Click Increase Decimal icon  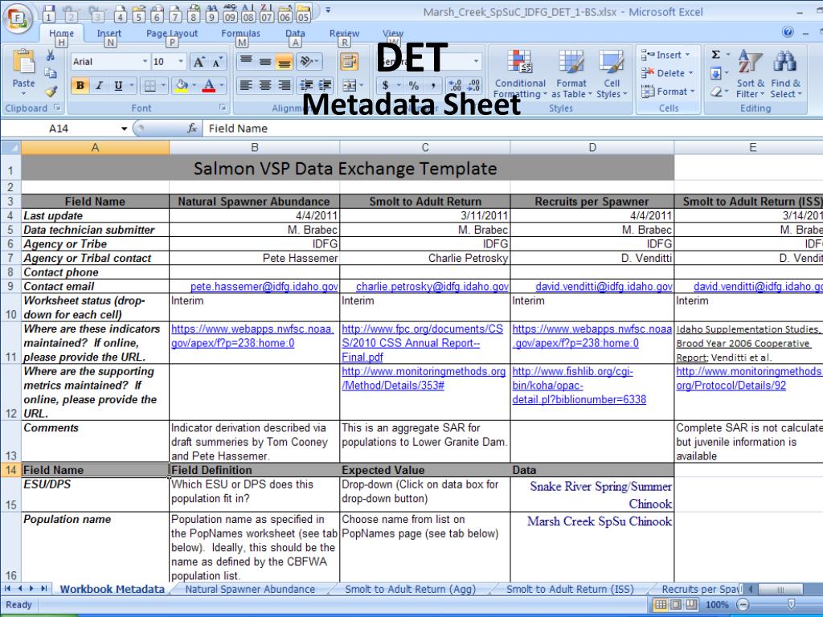455,85
